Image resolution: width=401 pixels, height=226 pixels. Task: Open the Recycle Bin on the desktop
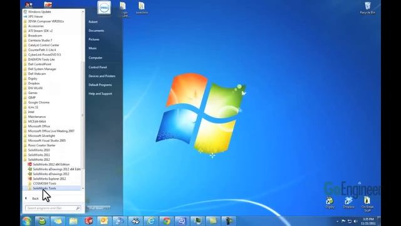coord(368,8)
